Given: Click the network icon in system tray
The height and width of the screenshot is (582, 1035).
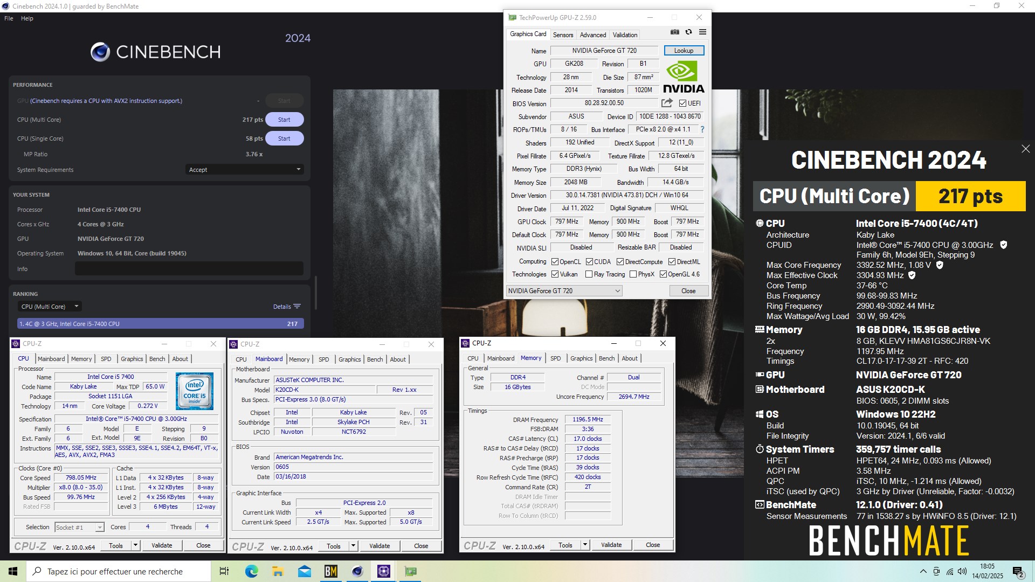Looking at the screenshot, I should tap(949, 571).
